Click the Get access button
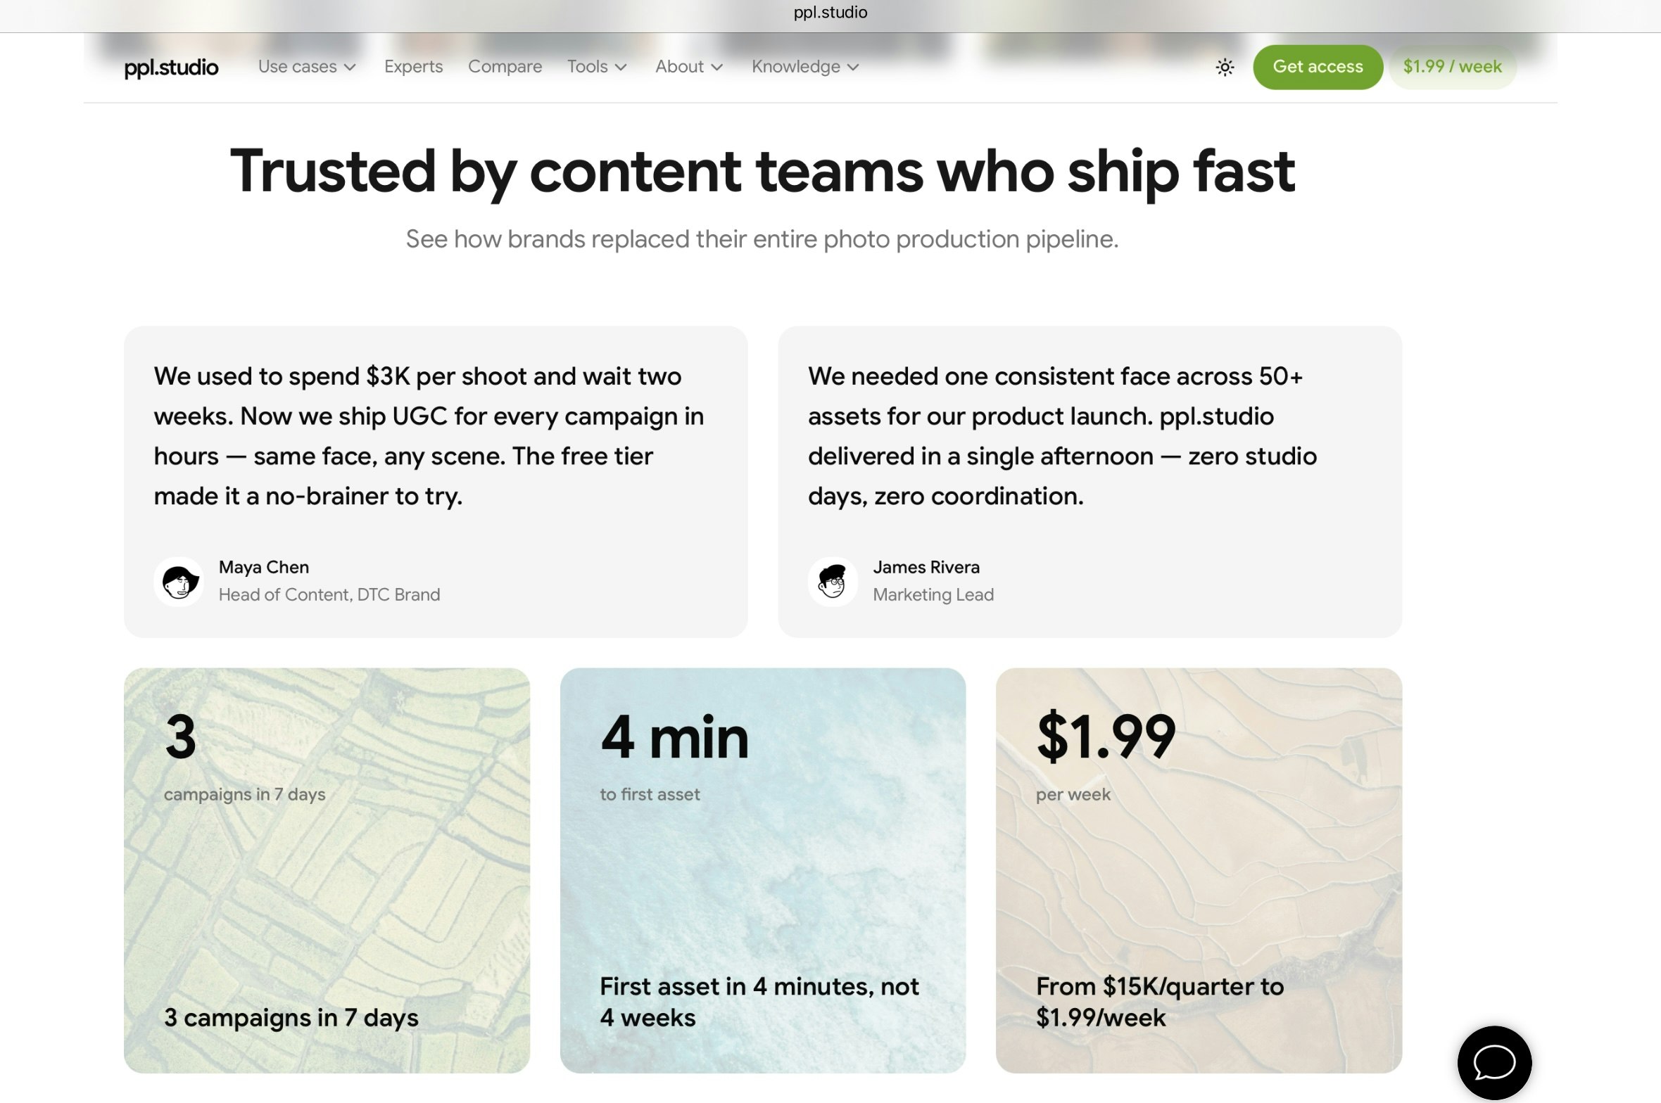 pyautogui.click(x=1318, y=66)
